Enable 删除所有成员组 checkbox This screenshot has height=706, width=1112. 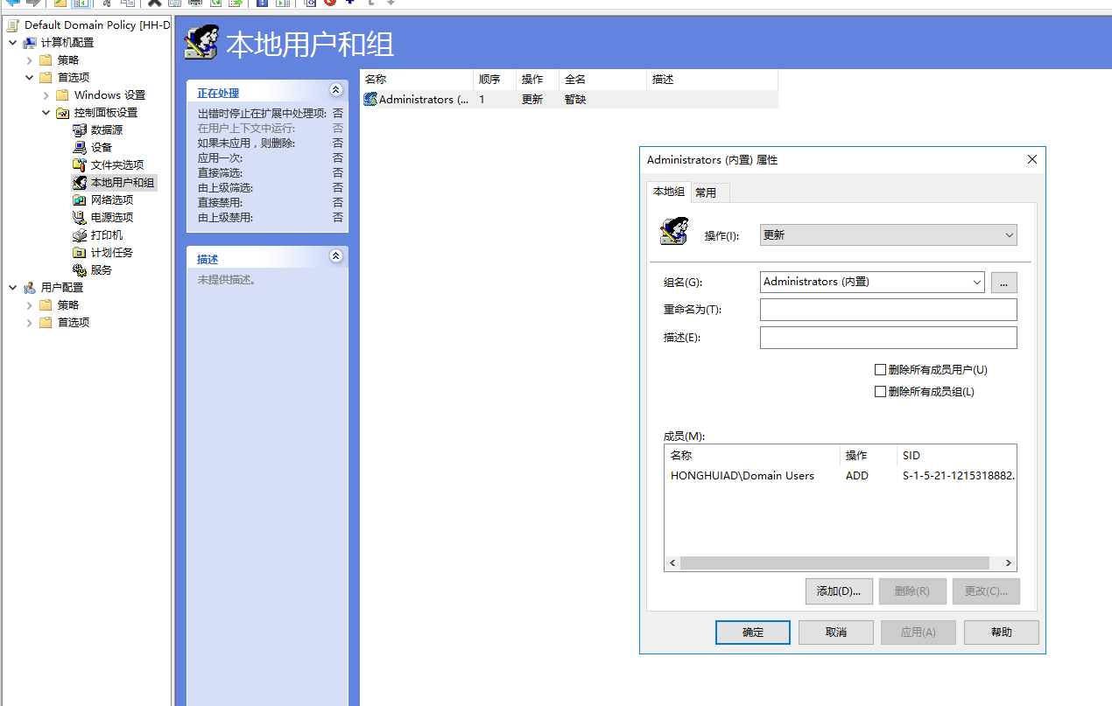881,391
